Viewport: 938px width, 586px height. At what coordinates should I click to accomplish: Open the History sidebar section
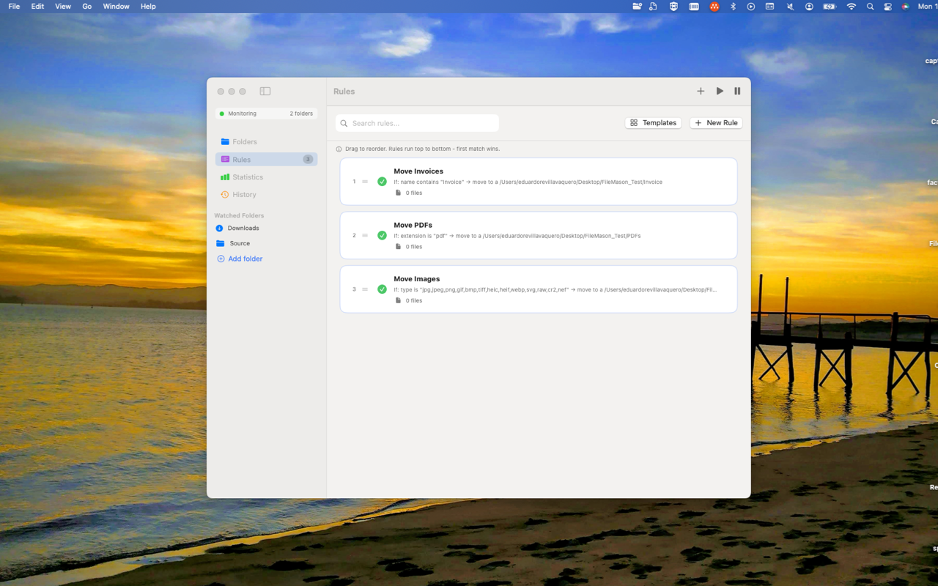(x=266, y=194)
